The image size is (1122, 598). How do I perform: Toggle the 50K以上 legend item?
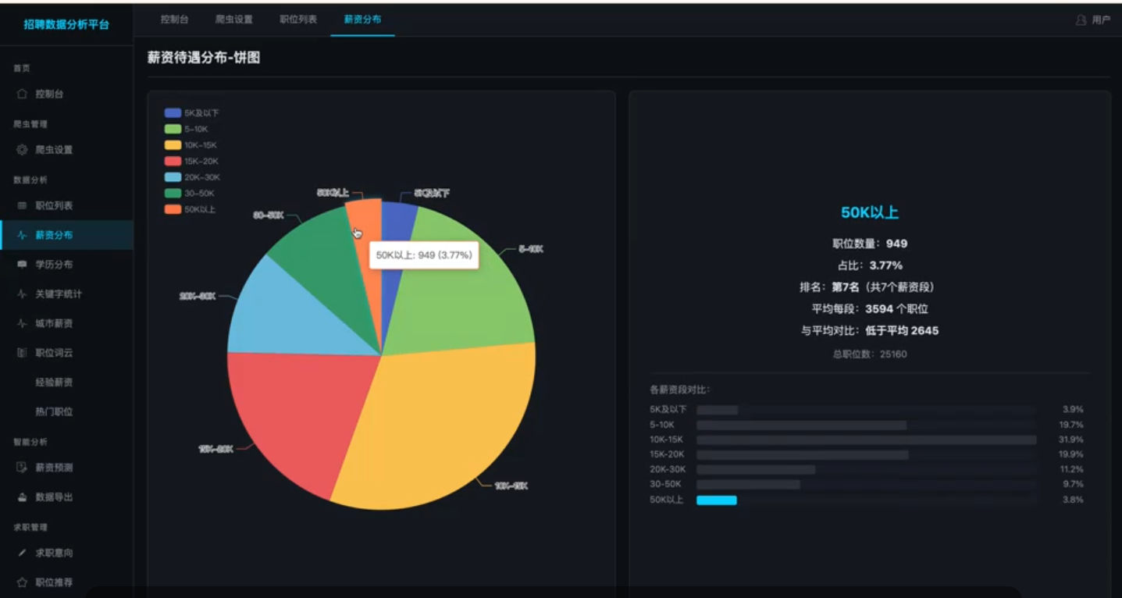point(190,209)
